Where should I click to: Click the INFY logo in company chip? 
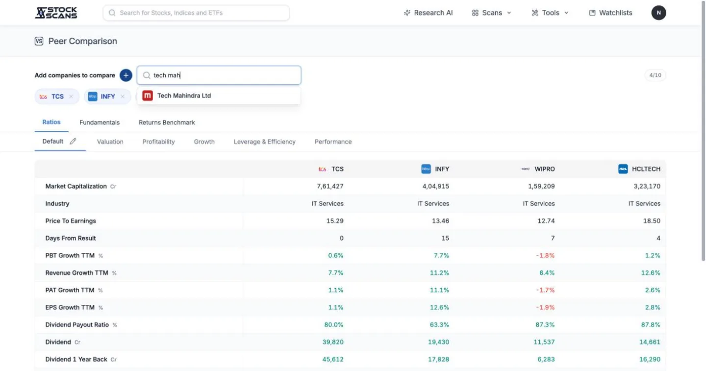coord(93,97)
